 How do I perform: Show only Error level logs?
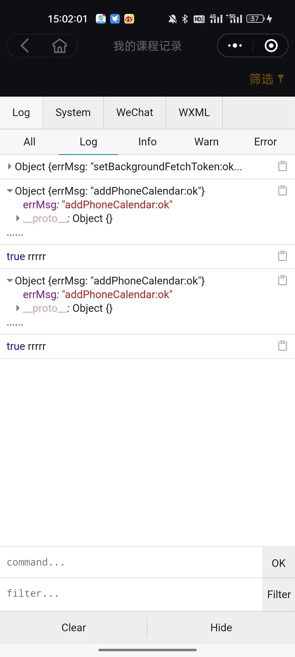(x=265, y=142)
